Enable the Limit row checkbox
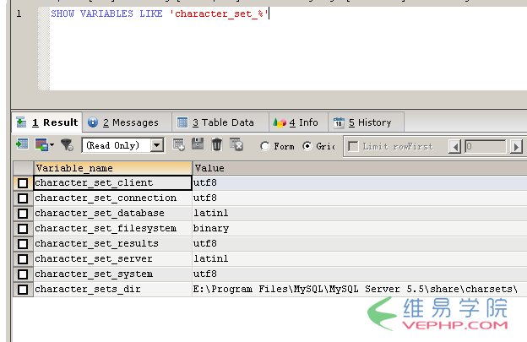 click(353, 146)
